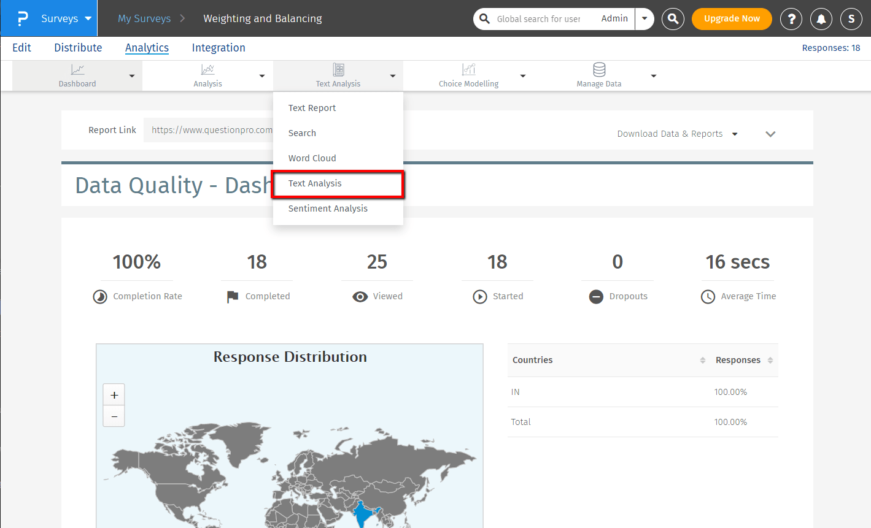Open the Dashboard chart icon

[x=77, y=70]
